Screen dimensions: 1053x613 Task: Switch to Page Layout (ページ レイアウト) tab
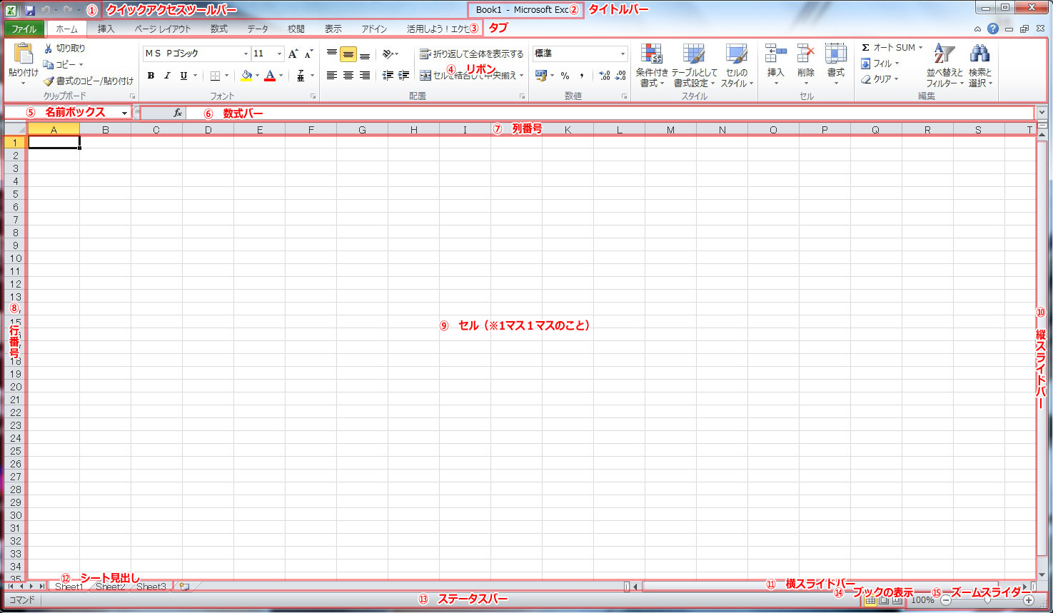pyautogui.click(x=163, y=29)
